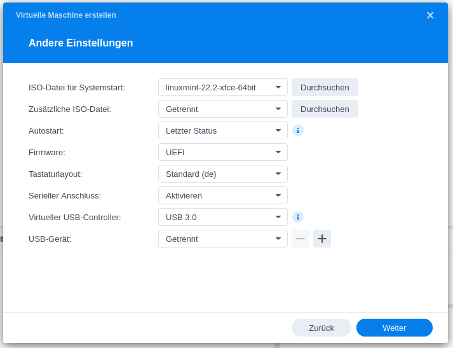Screen dimensions: 453x348
Task: Click the Autostart info icon
Action: pos(298,130)
